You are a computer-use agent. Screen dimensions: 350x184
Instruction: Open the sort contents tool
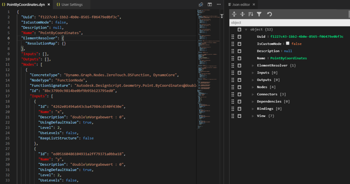(x=251, y=14)
